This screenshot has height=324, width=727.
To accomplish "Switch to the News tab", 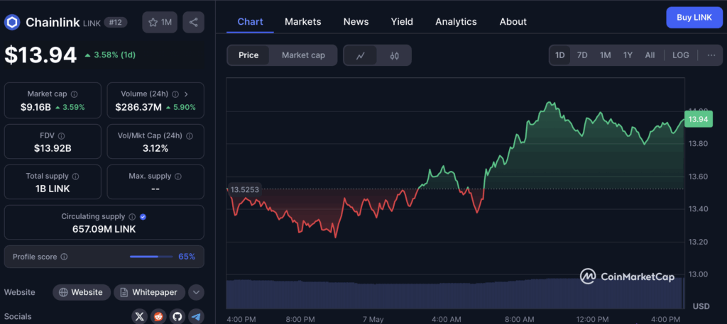I will 356,22.
